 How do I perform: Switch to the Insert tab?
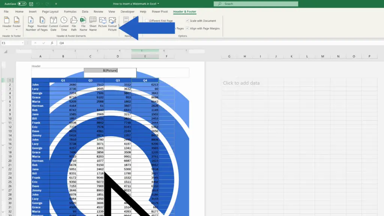point(33,12)
